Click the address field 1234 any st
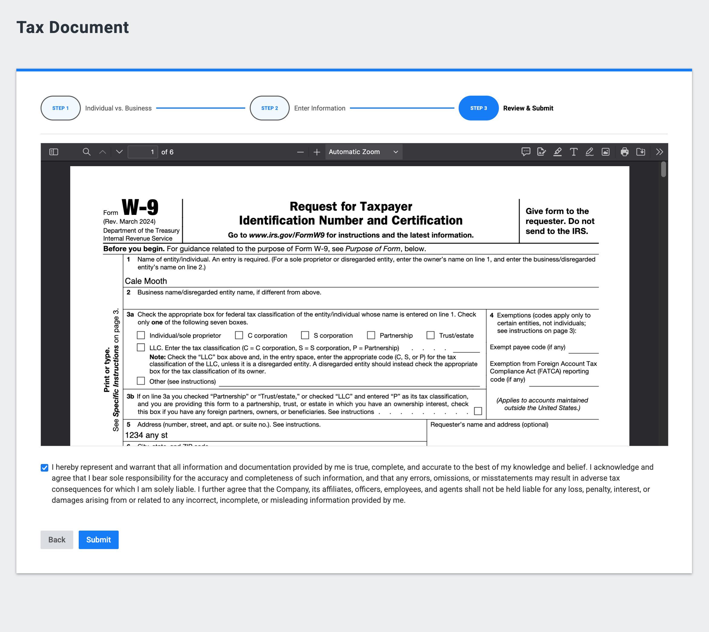Viewport: 709px width, 632px height. [275, 435]
